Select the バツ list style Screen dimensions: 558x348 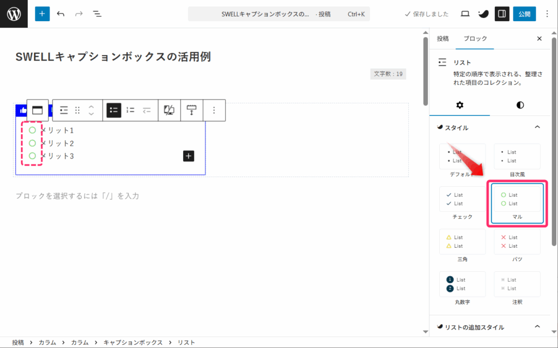coord(517,246)
